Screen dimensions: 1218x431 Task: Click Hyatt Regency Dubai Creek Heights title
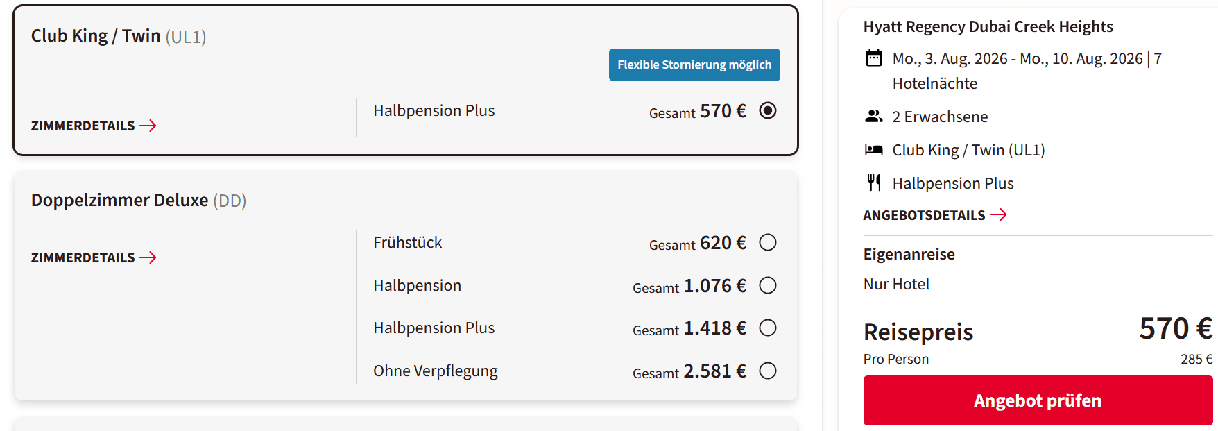coord(988,26)
